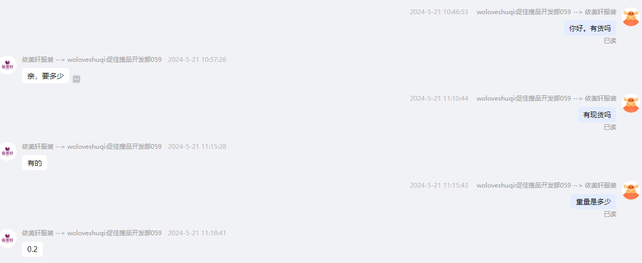Click the "亲，要多少" message bubble
642x263 pixels.
[46, 76]
